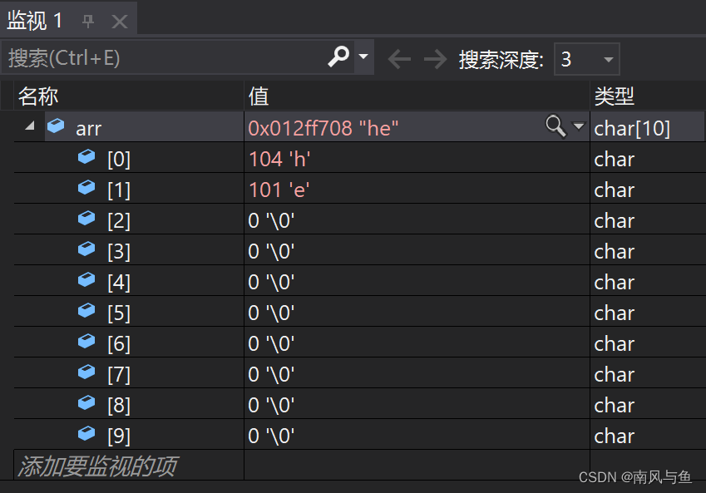706x493 pixels.
Task: Click the next result right arrow
Action: 436,59
